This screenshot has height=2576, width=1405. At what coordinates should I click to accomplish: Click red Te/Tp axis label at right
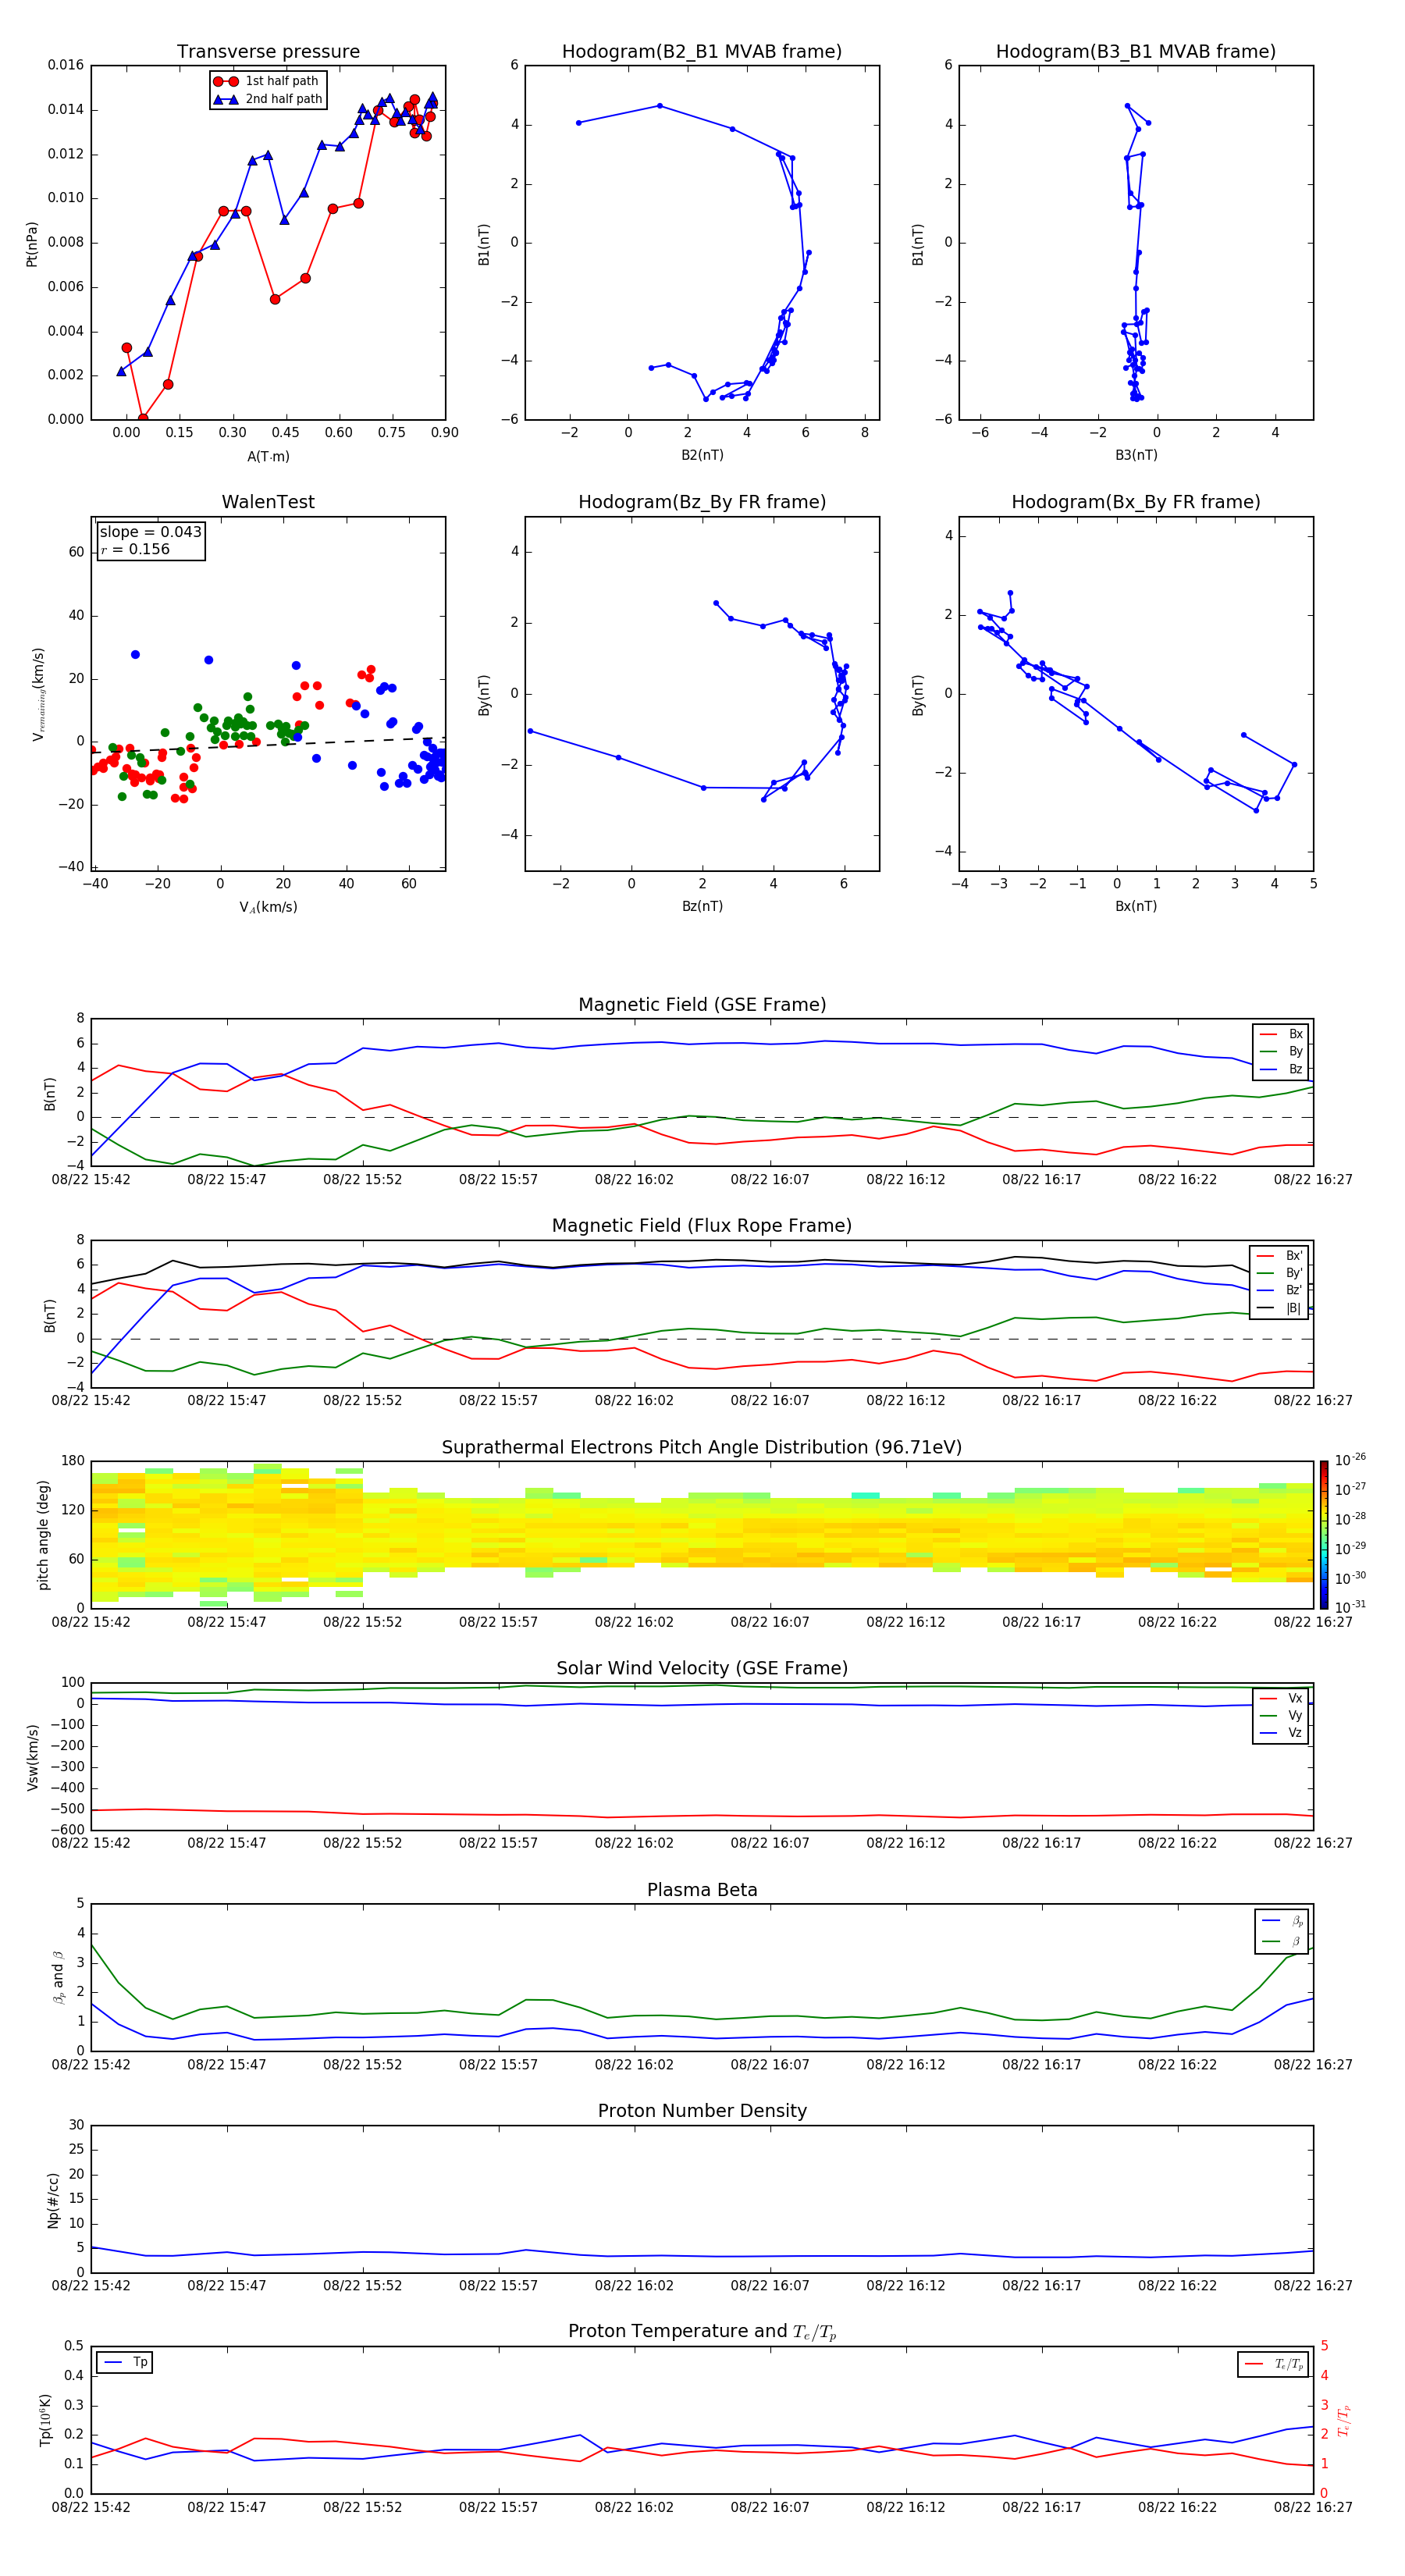tap(1344, 2420)
